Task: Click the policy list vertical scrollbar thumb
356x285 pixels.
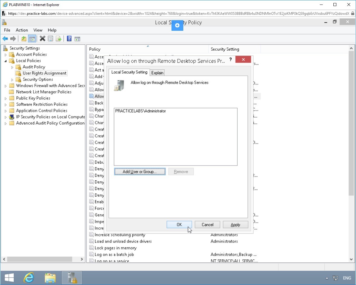Action: coord(351,123)
